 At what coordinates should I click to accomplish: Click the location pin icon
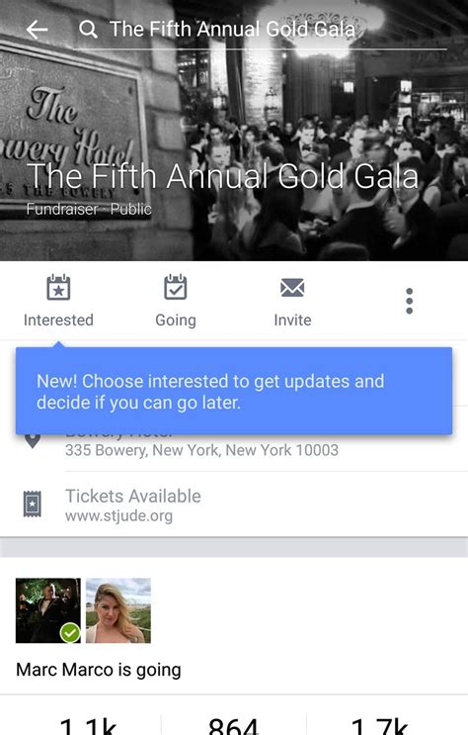33,440
